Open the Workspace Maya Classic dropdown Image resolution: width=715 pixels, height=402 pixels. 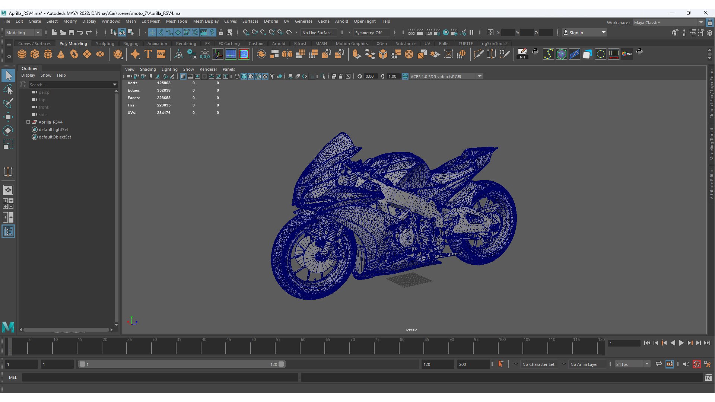point(668,23)
